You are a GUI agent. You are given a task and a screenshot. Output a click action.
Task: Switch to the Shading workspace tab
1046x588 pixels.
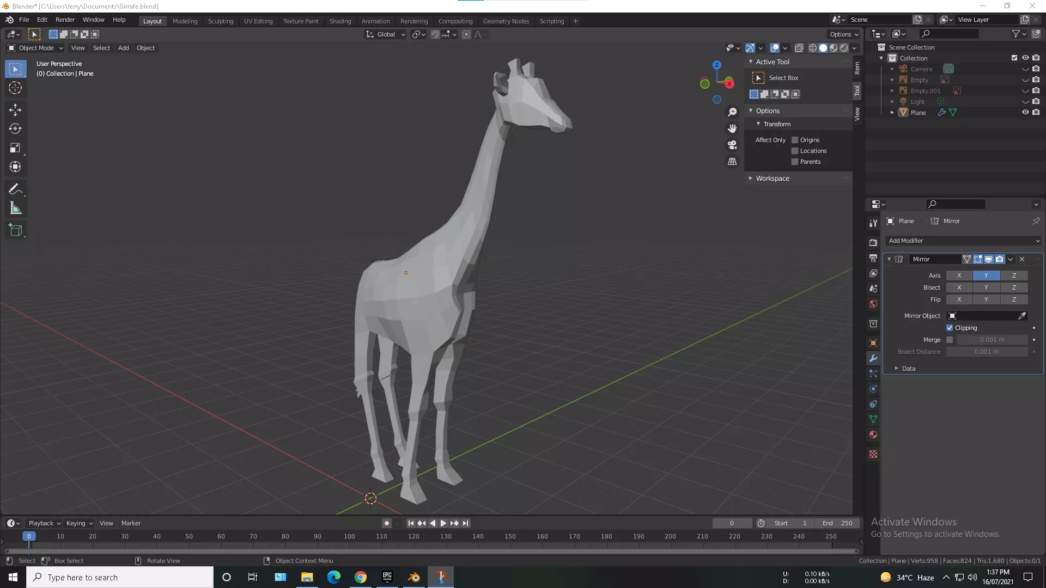tap(340, 21)
